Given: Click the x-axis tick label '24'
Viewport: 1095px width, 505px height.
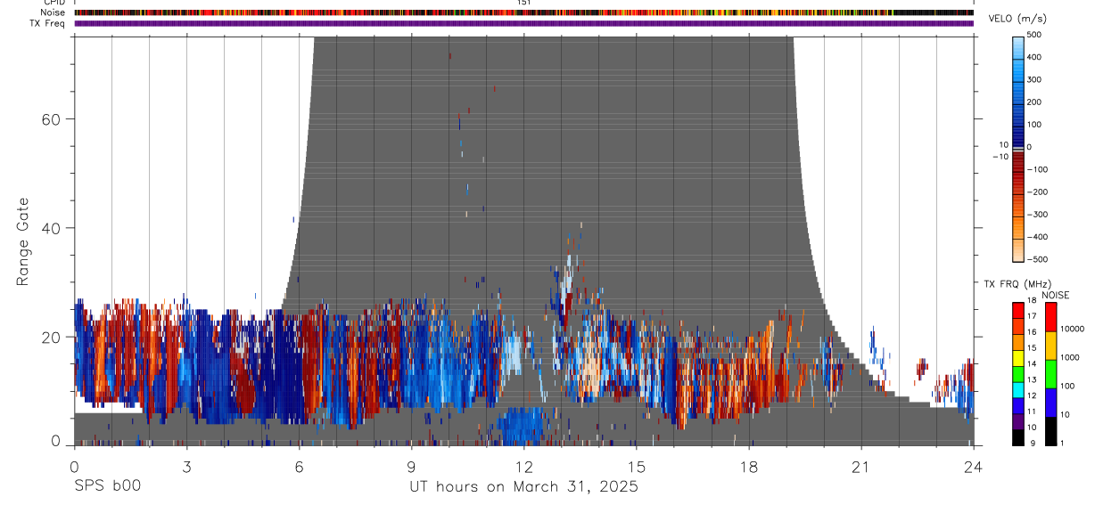Looking at the screenshot, I should [974, 466].
